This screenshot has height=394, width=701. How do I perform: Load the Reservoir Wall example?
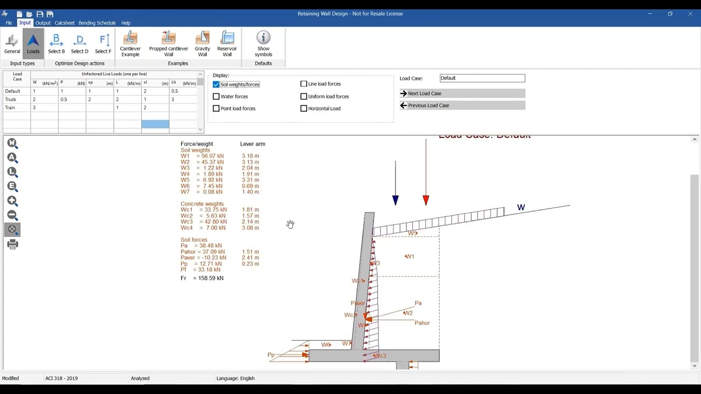pos(227,44)
